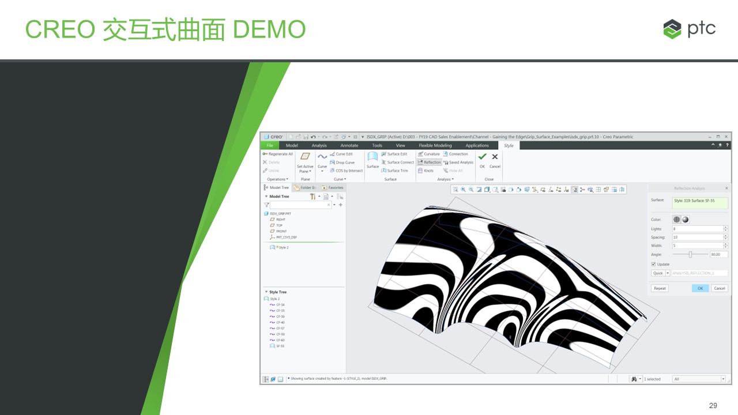Open the model tree filter options arrow
The height and width of the screenshot is (415, 738).
[x=335, y=205]
